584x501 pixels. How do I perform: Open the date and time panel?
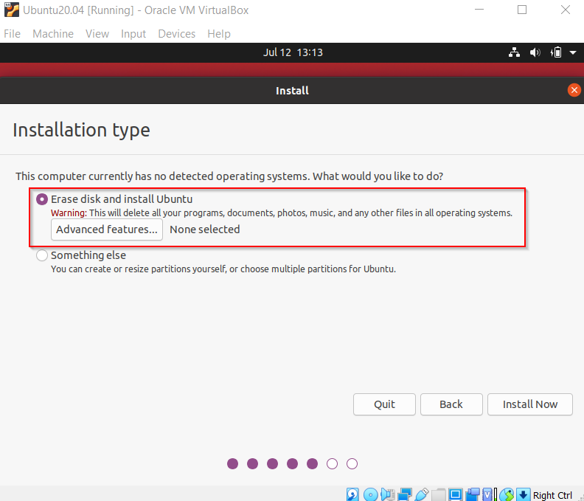coord(293,52)
